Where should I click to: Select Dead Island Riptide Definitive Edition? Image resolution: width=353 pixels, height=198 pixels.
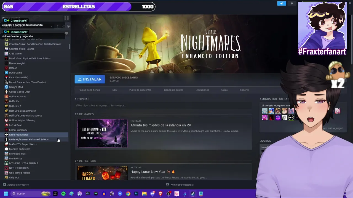(x=30, y=58)
